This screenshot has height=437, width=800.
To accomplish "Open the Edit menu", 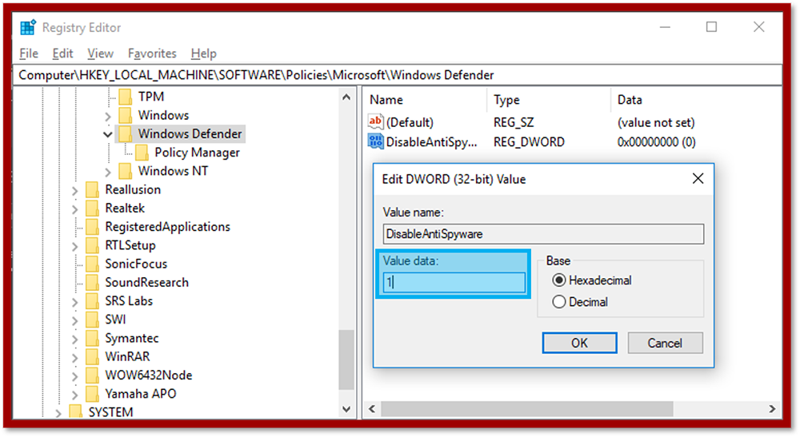I will 62,54.
